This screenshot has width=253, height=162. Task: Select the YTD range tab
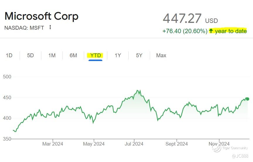pos(96,55)
